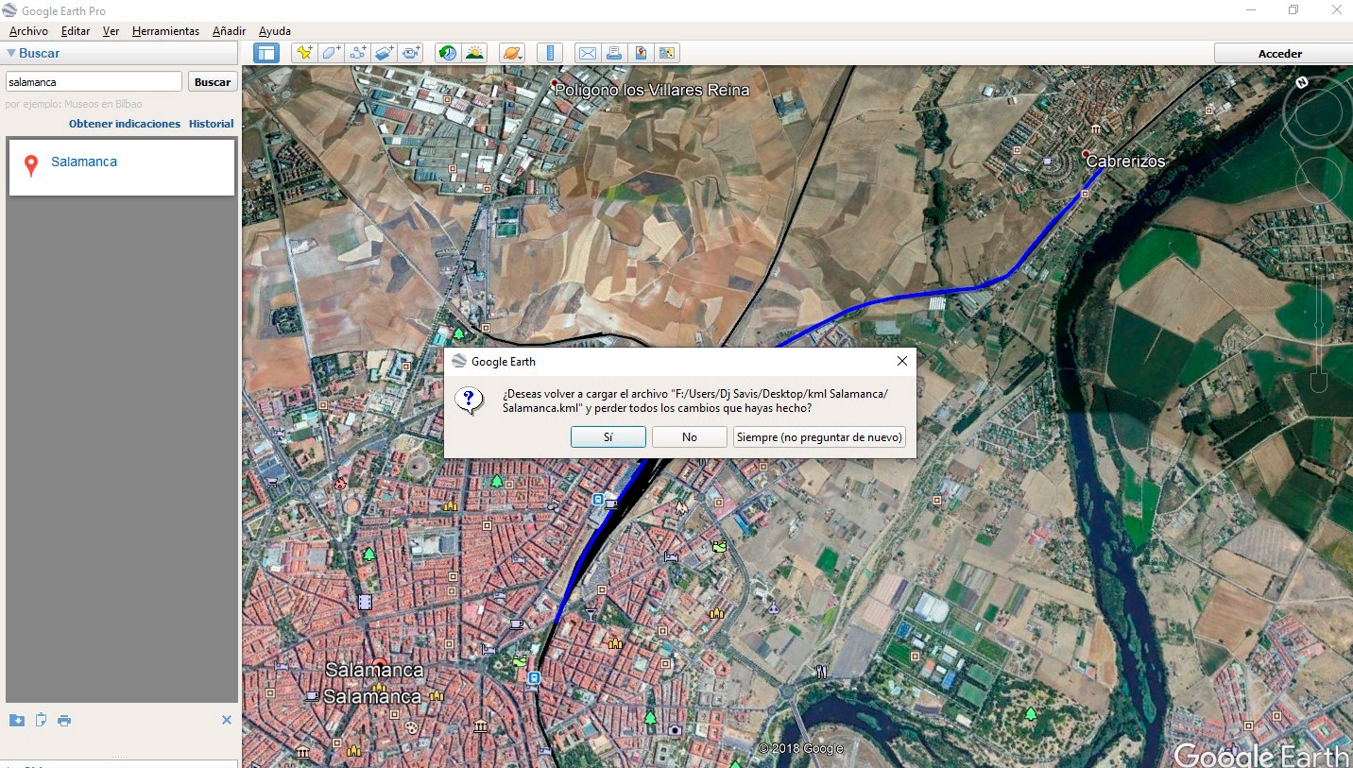Toggle the sidebar panel button in toolbar
The width and height of the screenshot is (1353, 768).
pos(266,53)
